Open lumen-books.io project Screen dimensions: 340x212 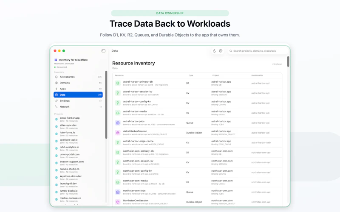[78, 192]
